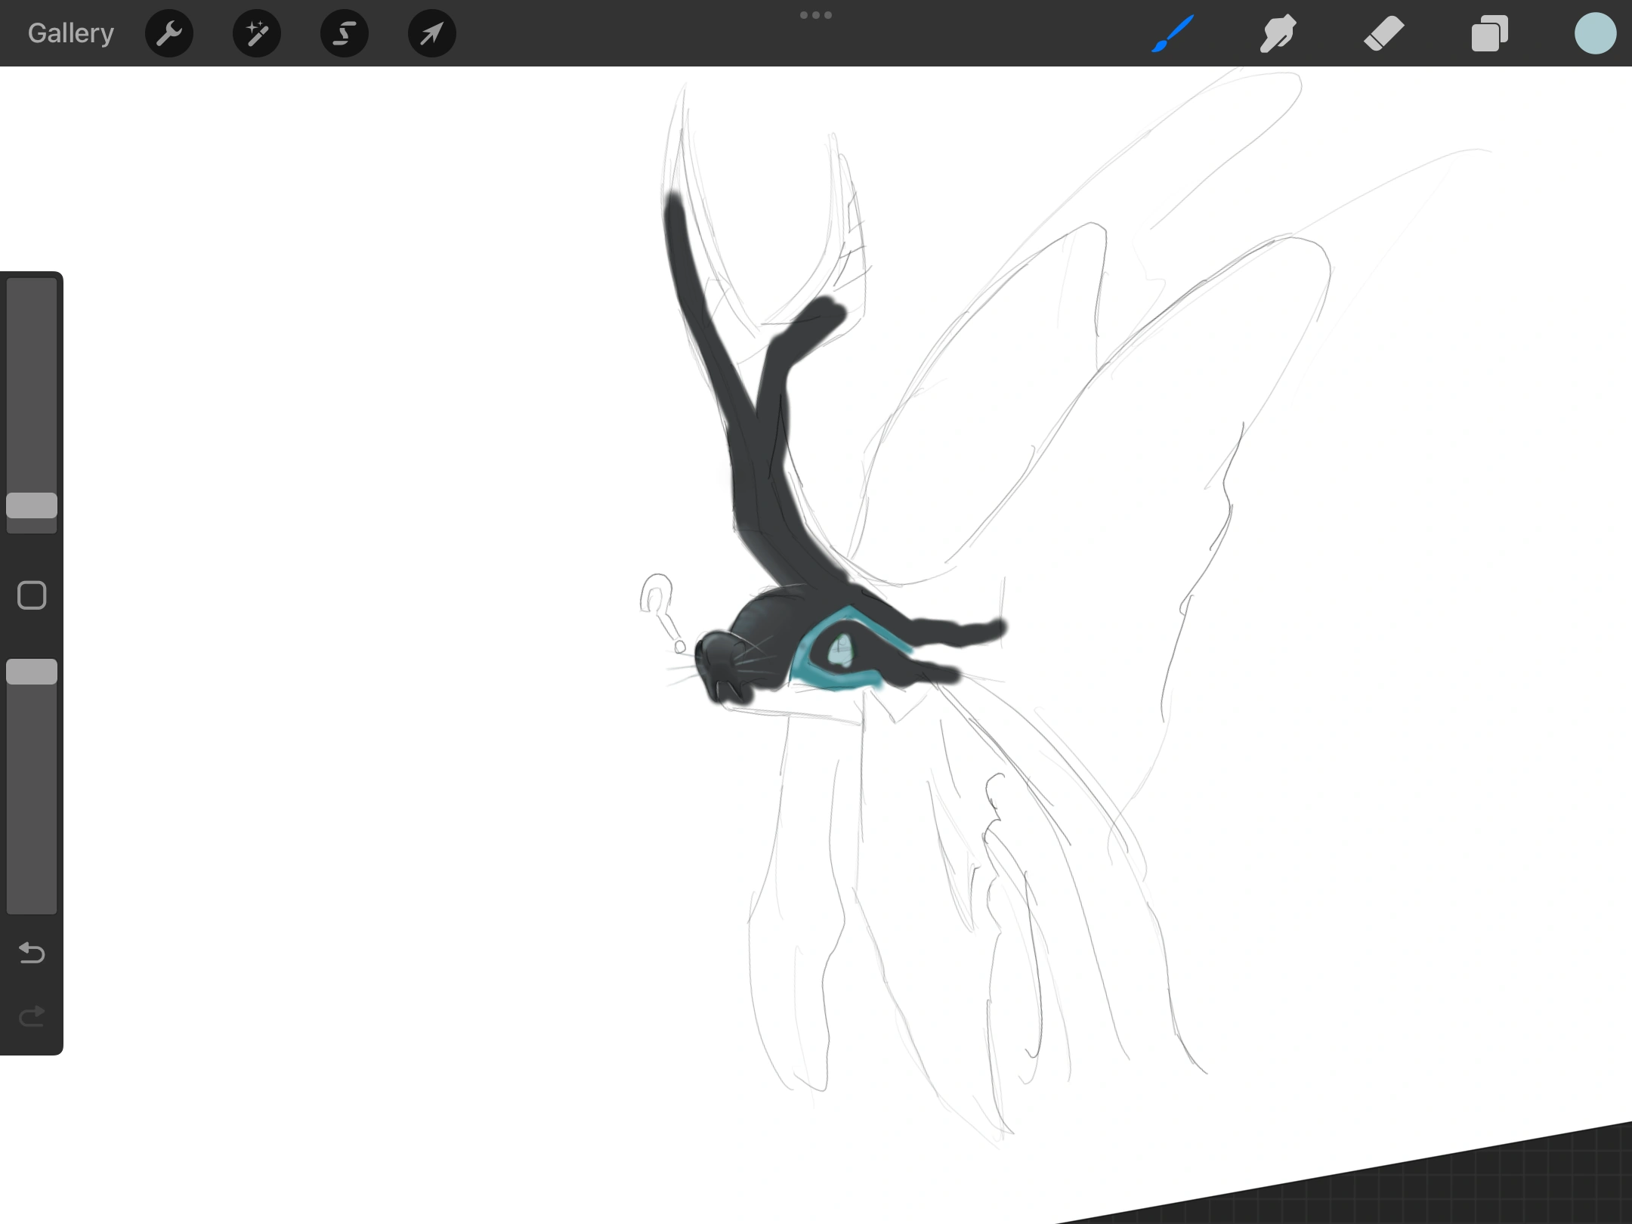Image resolution: width=1632 pixels, height=1224 pixels.
Task: Undo the last stroke
Action: (31, 954)
